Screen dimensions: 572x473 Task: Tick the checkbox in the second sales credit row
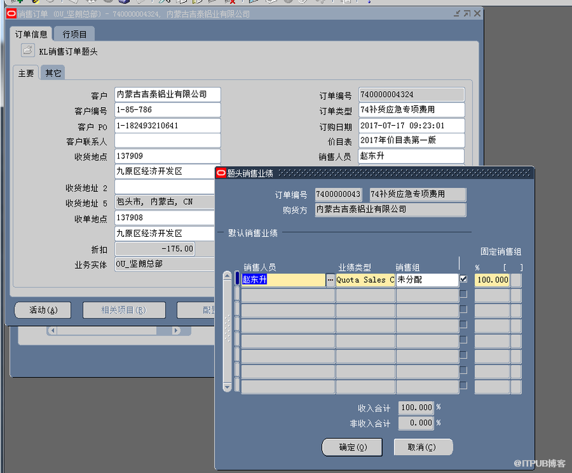click(x=463, y=294)
